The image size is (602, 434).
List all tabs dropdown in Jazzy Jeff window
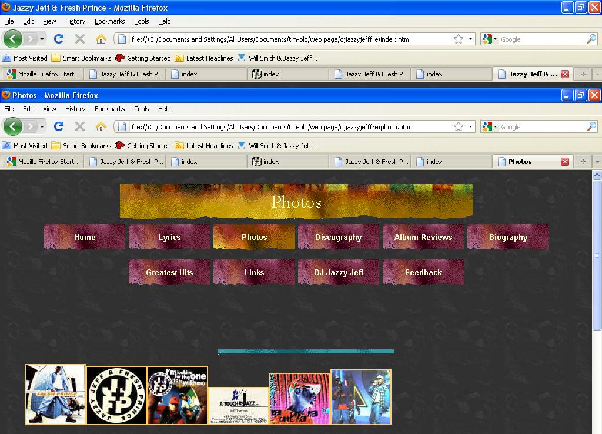[597, 74]
